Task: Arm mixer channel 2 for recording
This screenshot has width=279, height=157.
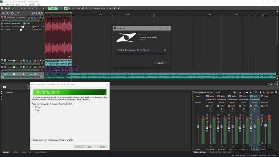Action: click(x=218, y=125)
